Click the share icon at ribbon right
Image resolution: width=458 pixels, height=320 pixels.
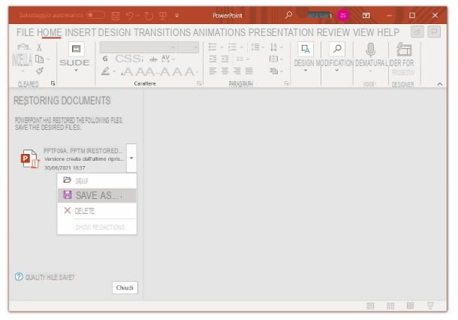pyautogui.click(x=417, y=32)
